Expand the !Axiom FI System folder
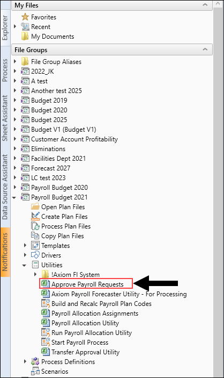Screen dimensions: 224x378 click(x=35, y=274)
